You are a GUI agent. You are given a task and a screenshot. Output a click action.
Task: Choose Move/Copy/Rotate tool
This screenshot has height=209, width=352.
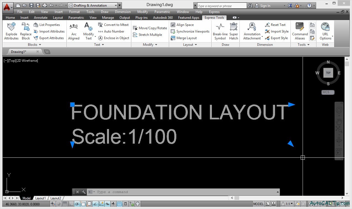coord(150,28)
